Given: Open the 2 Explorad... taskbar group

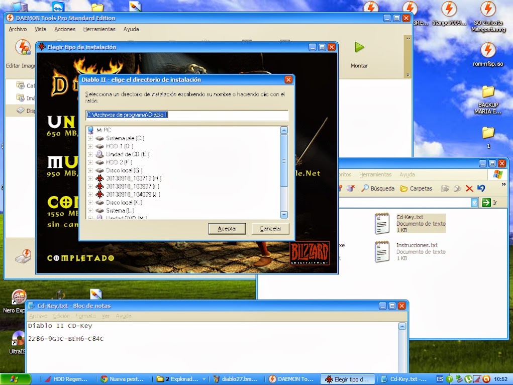Looking at the screenshot, I should tap(181, 379).
